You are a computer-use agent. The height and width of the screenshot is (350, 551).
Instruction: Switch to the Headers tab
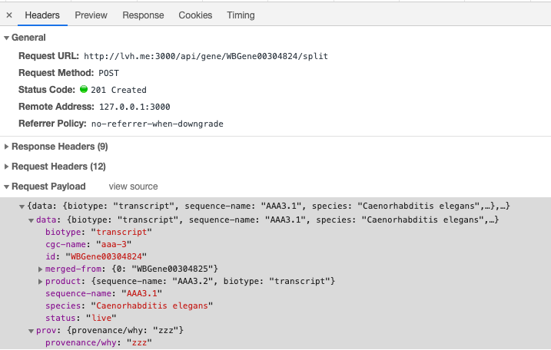point(42,15)
